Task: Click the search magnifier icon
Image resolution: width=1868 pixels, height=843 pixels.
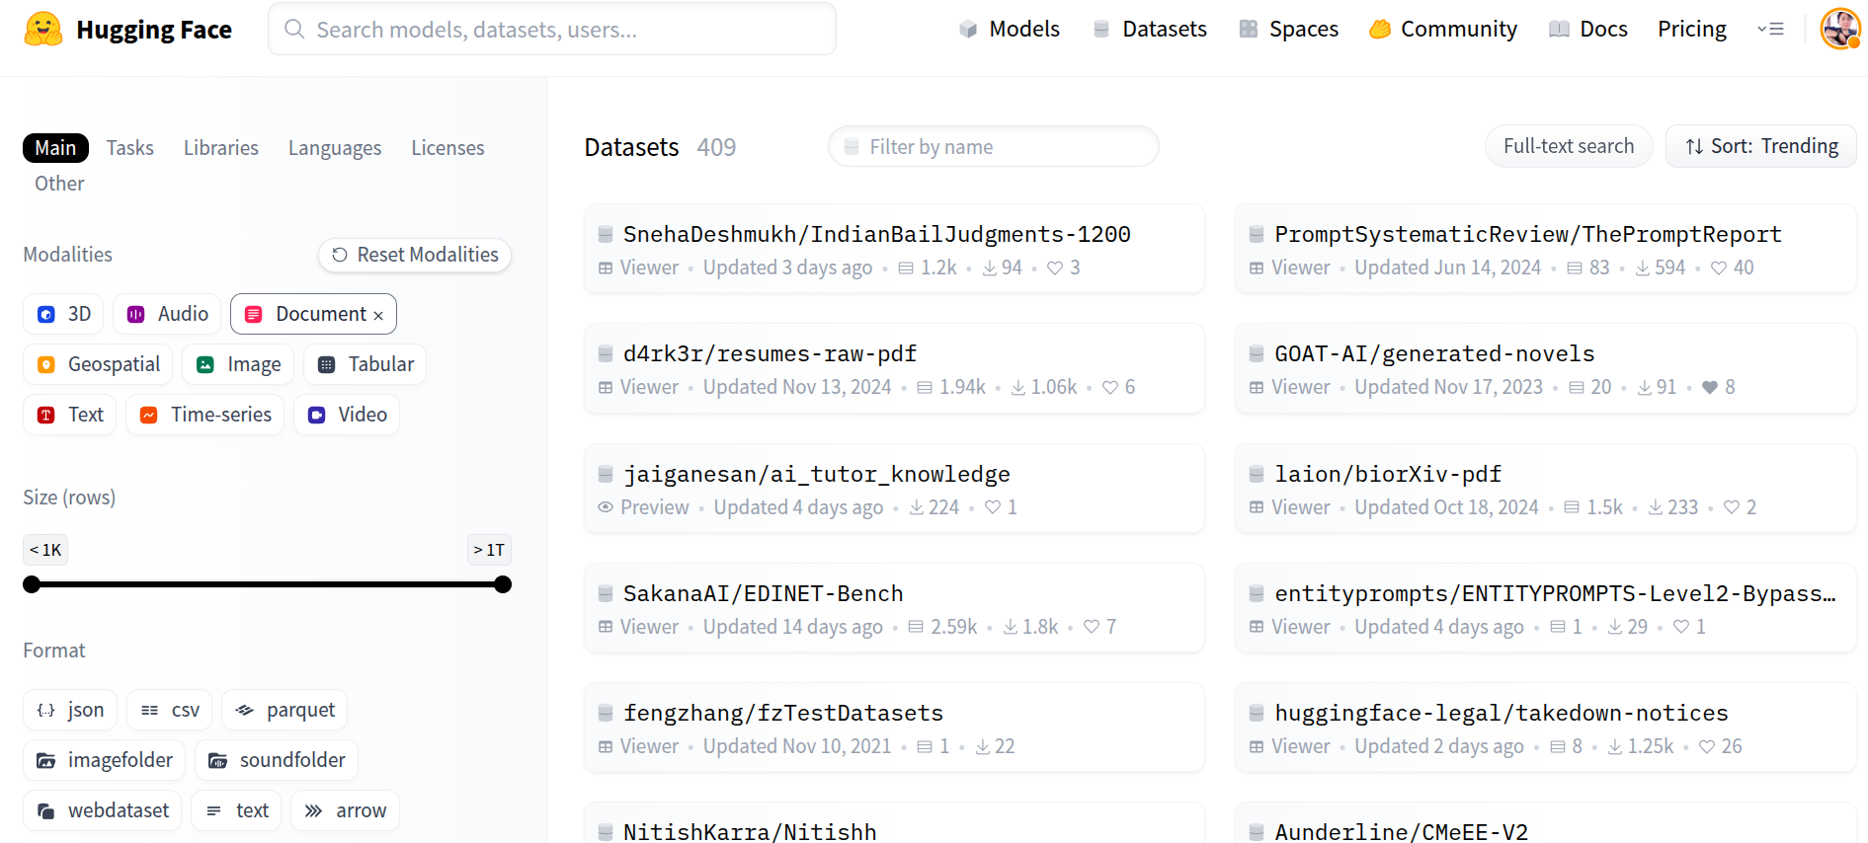Action: (294, 29)
